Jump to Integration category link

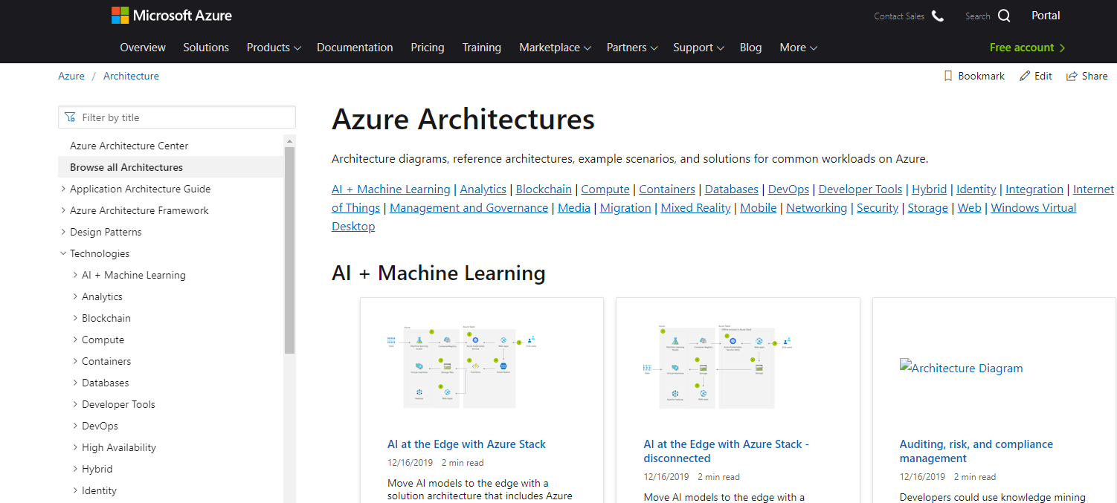coord(1034,189)
